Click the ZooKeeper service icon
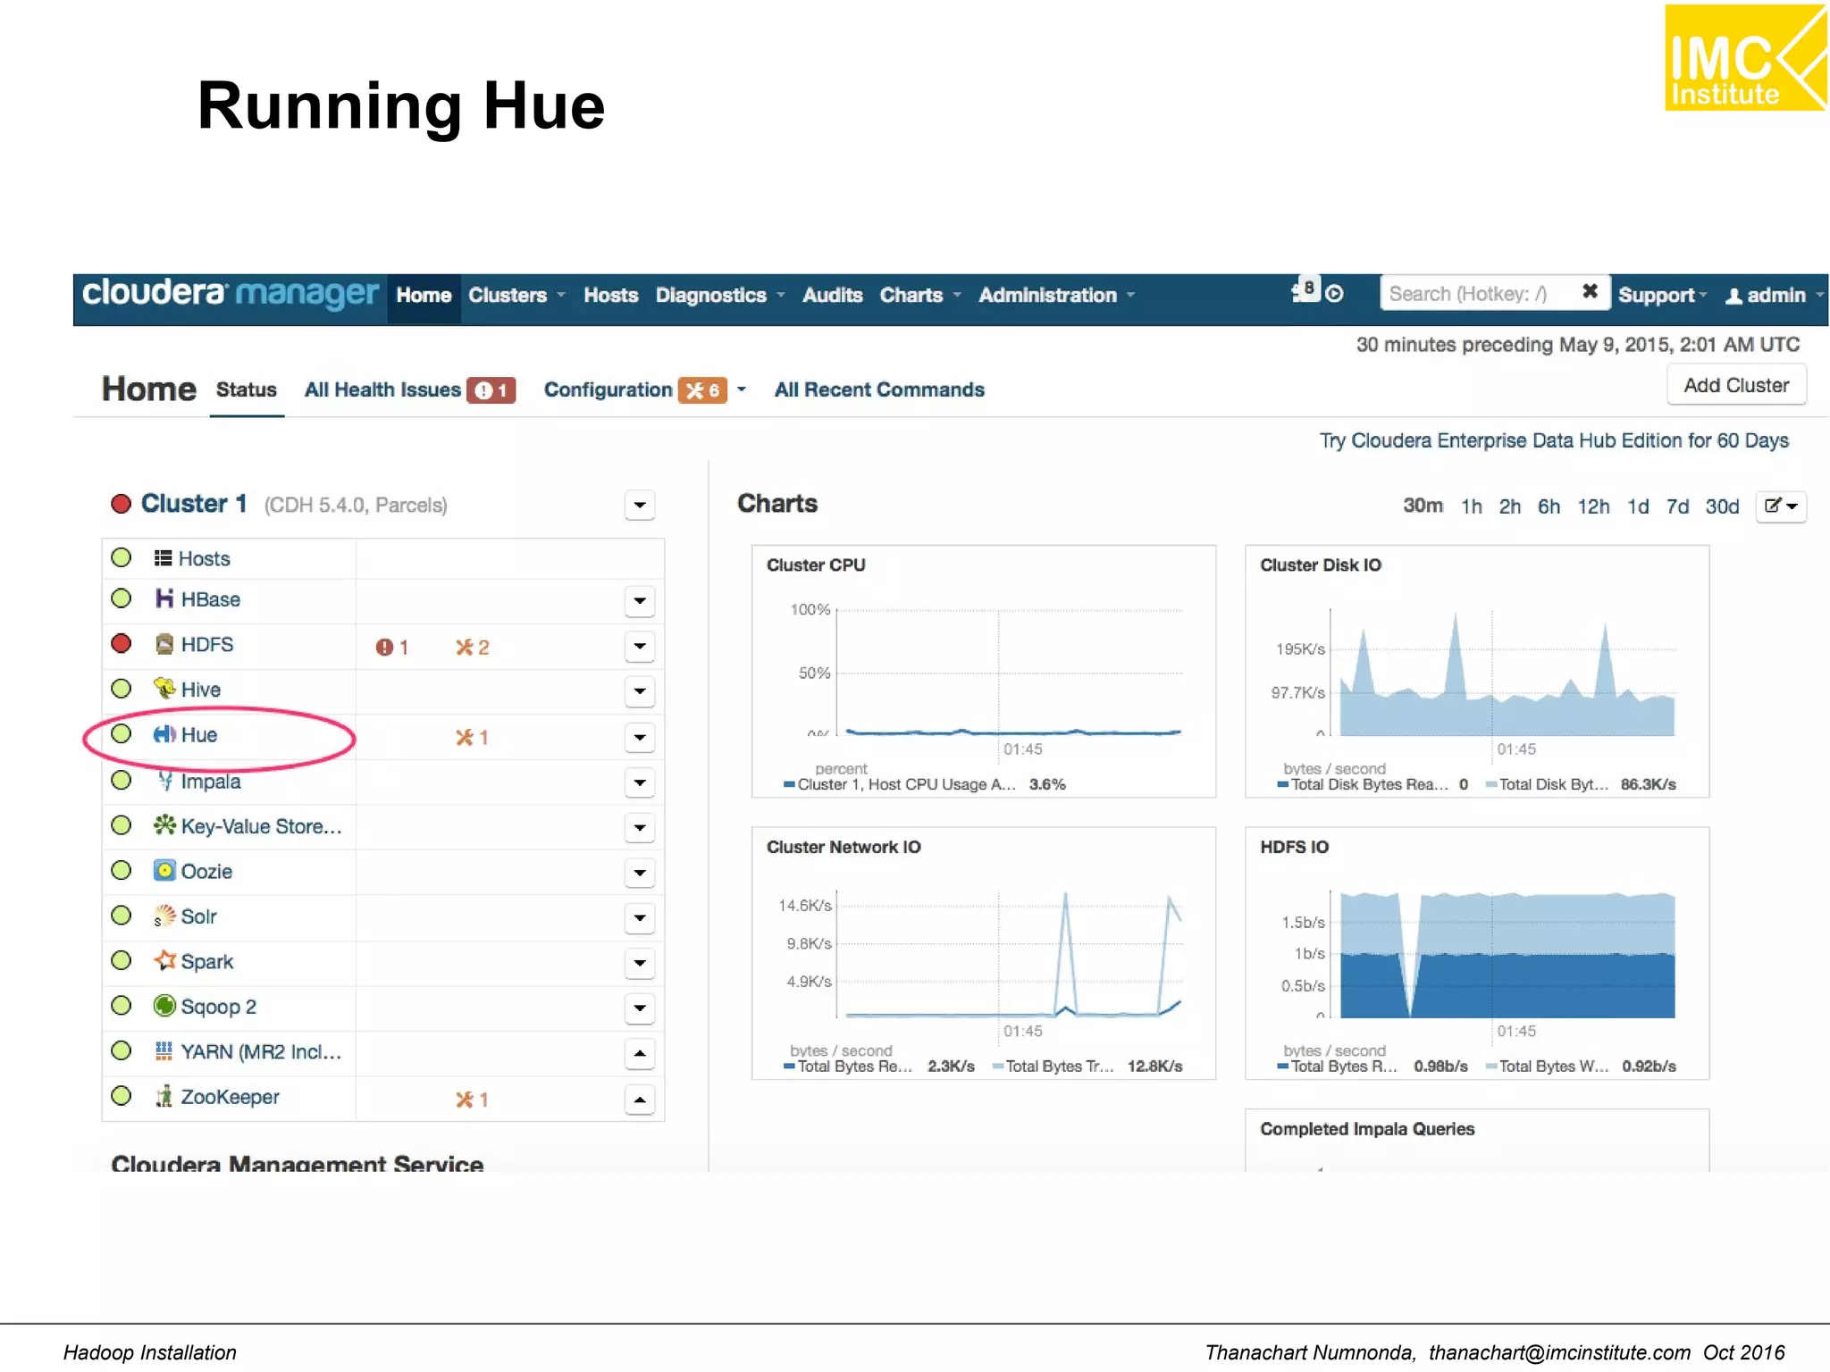This screenshot has height=1372, width=1830. pos(164,1096)
